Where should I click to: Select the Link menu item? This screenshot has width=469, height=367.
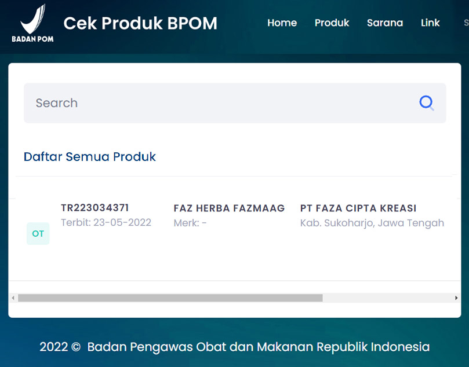[430, 23]
